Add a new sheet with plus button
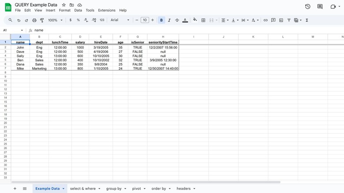This screenshot has height=193, width=344. click(x=15, y=189)
